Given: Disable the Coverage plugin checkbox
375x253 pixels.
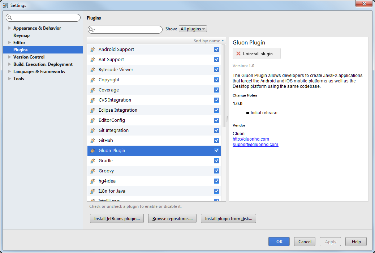Looking at the screenshot, I should pos(216,90).
